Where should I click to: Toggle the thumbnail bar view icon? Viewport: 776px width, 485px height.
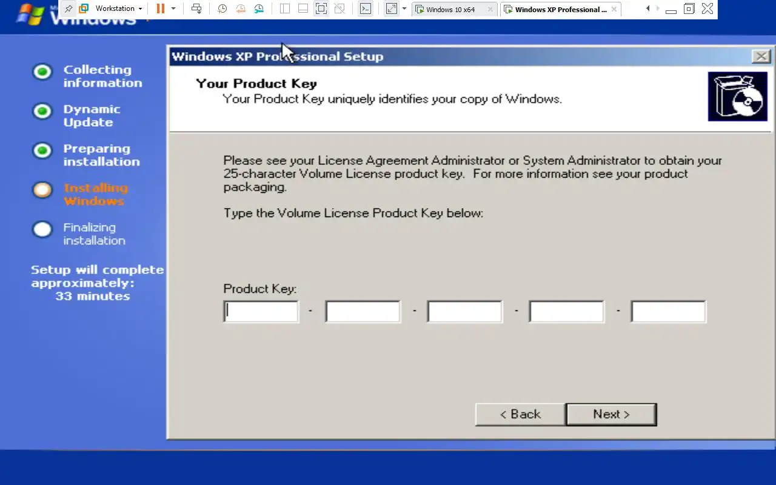click(303, 9)
